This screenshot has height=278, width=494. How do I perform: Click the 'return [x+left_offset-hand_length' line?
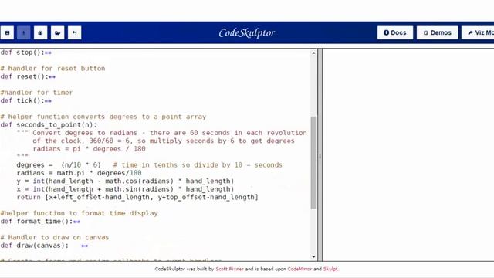(x=137, y=198)
